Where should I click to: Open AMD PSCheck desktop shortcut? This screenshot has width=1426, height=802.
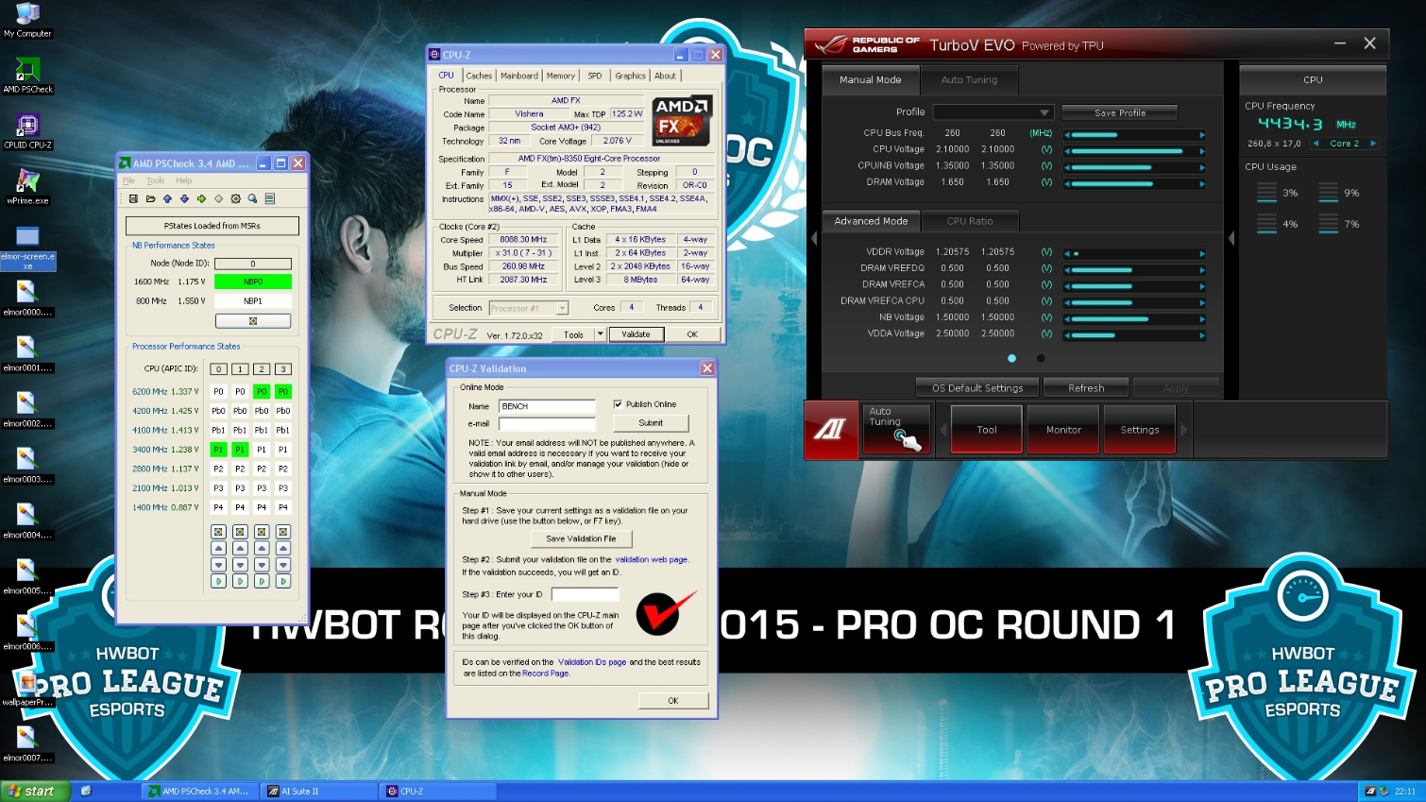click(x=27, y=76)
